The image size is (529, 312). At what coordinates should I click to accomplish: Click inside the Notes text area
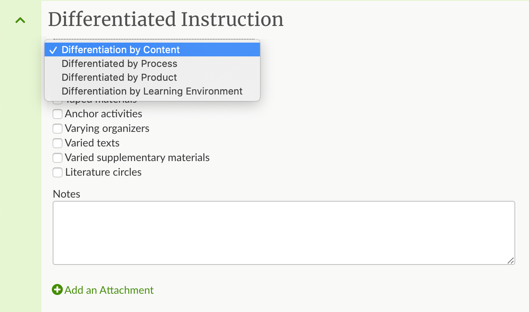pos(284,233)
